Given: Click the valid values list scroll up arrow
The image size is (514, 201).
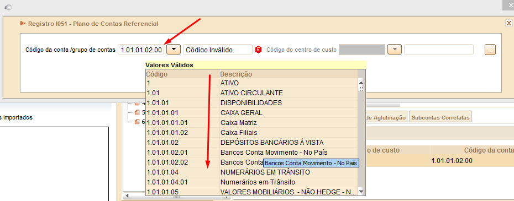Looking at the screenshot, I should coord(361,83).
